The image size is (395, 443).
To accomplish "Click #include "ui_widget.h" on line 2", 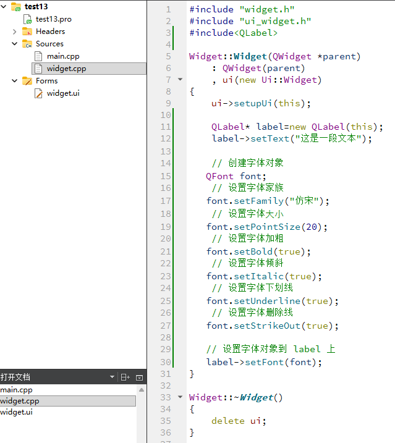I will point(250,21).
